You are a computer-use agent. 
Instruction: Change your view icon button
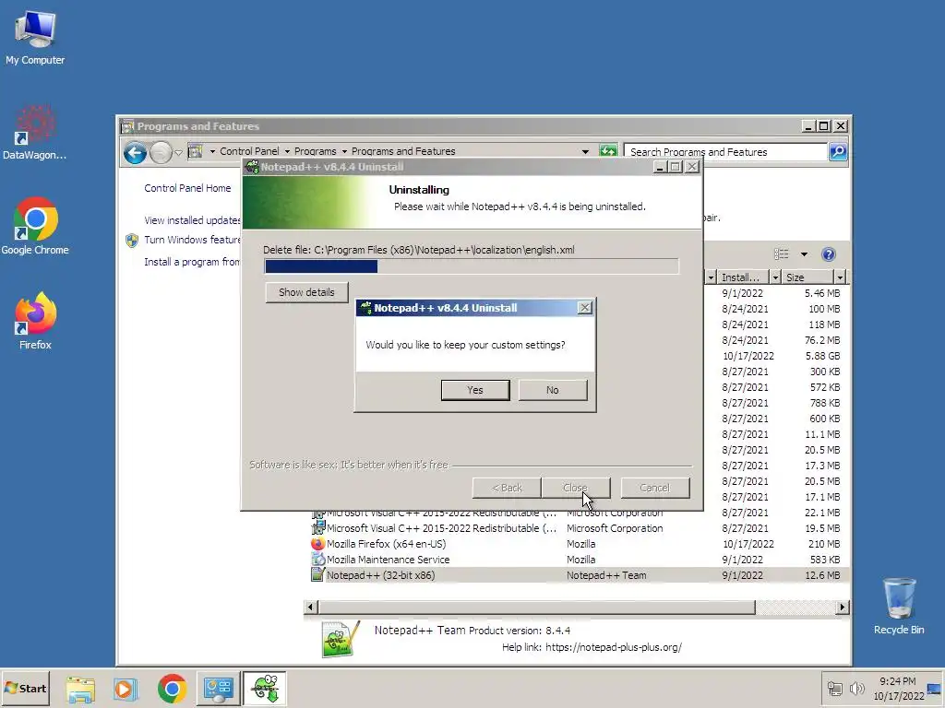(782, 254)
